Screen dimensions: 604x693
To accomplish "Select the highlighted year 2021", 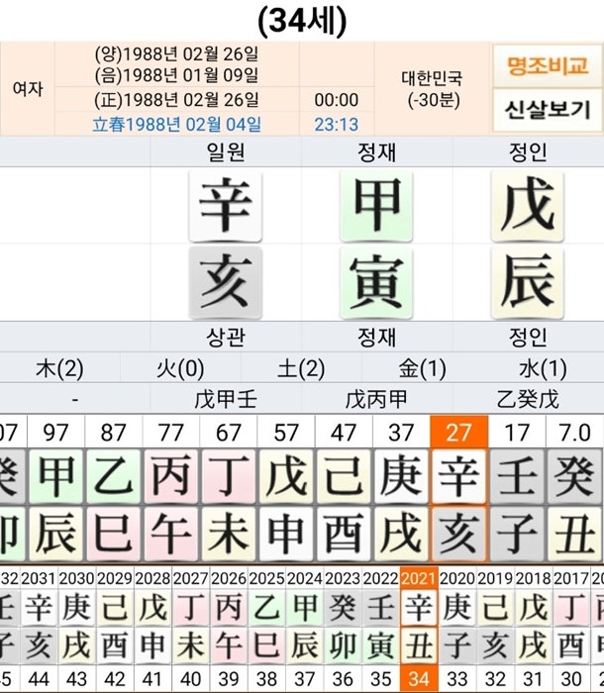I will point(419,578).
